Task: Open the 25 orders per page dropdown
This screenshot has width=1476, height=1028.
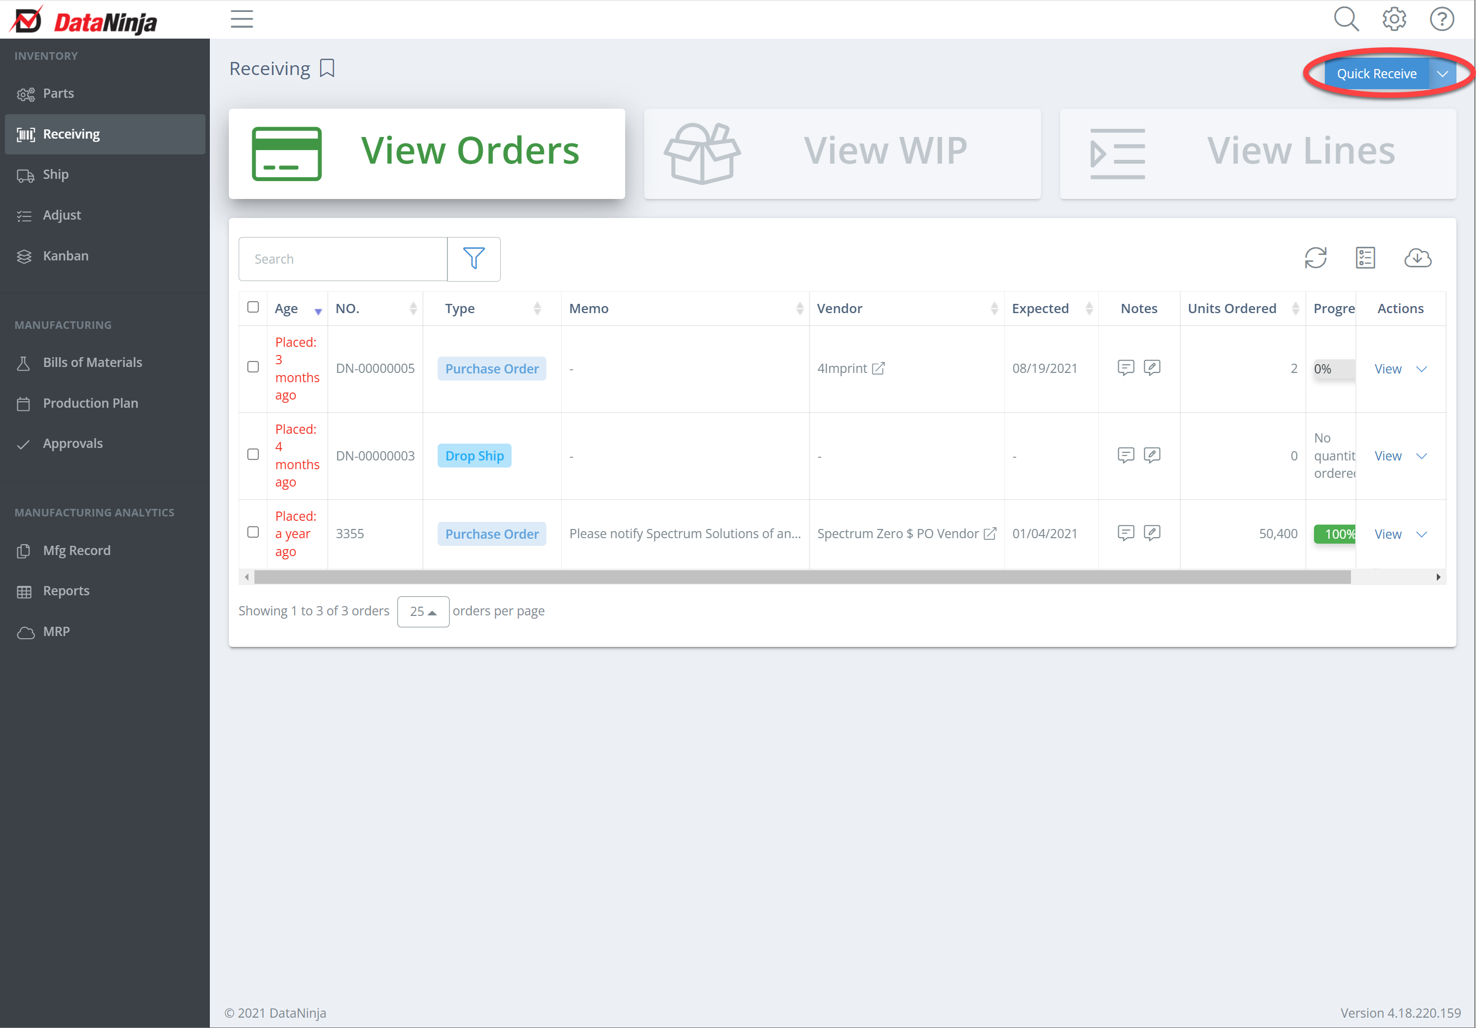Action: 423,612
